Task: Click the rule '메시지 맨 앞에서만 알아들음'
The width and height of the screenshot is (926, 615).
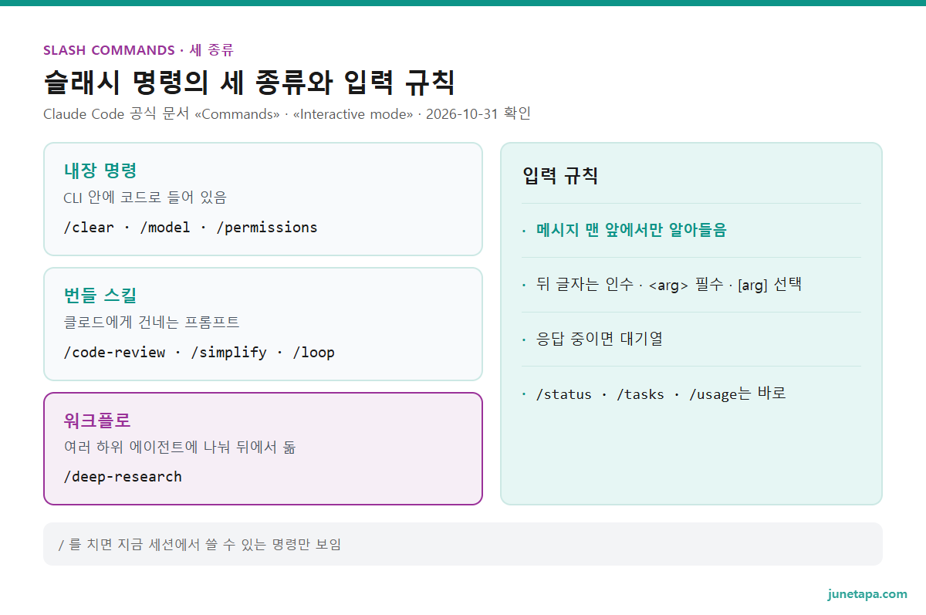Action: tap(631, 230)
